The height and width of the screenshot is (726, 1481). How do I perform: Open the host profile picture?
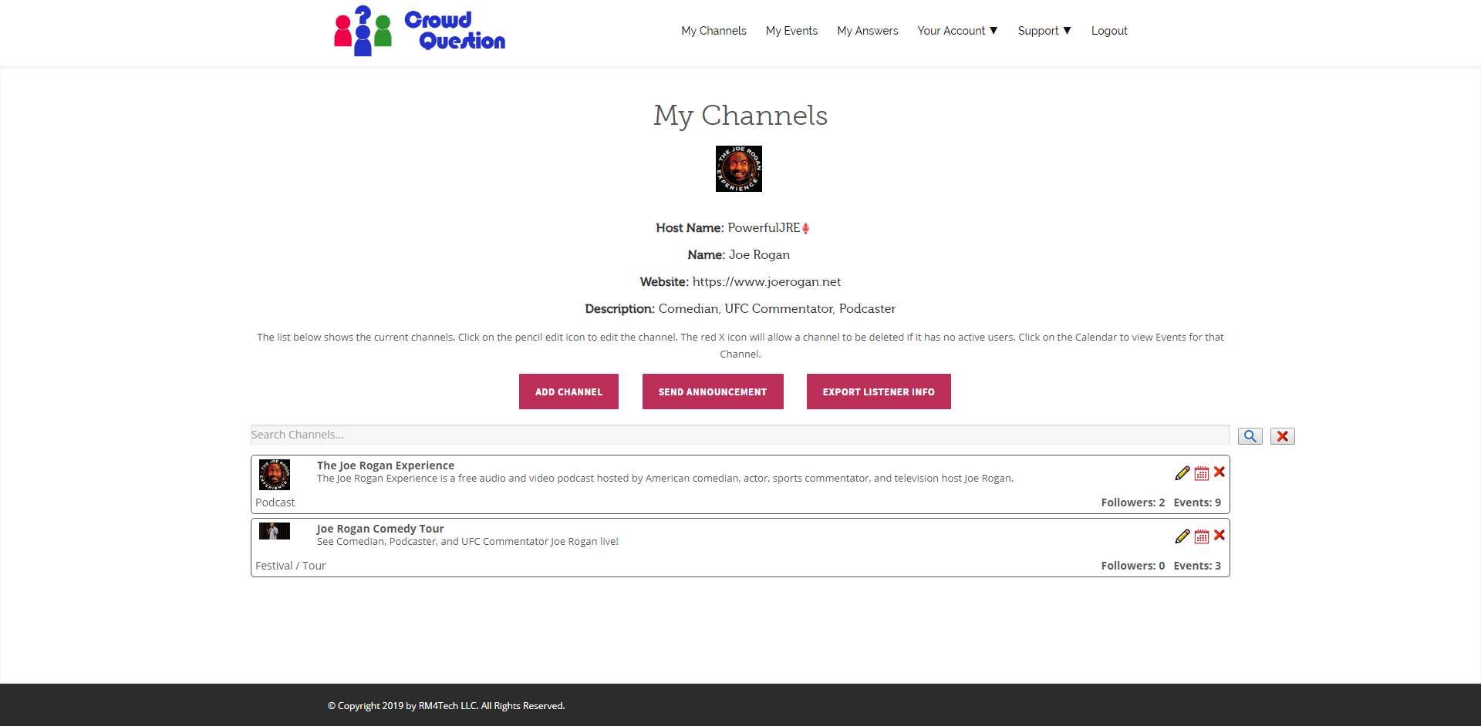point(739,169)
